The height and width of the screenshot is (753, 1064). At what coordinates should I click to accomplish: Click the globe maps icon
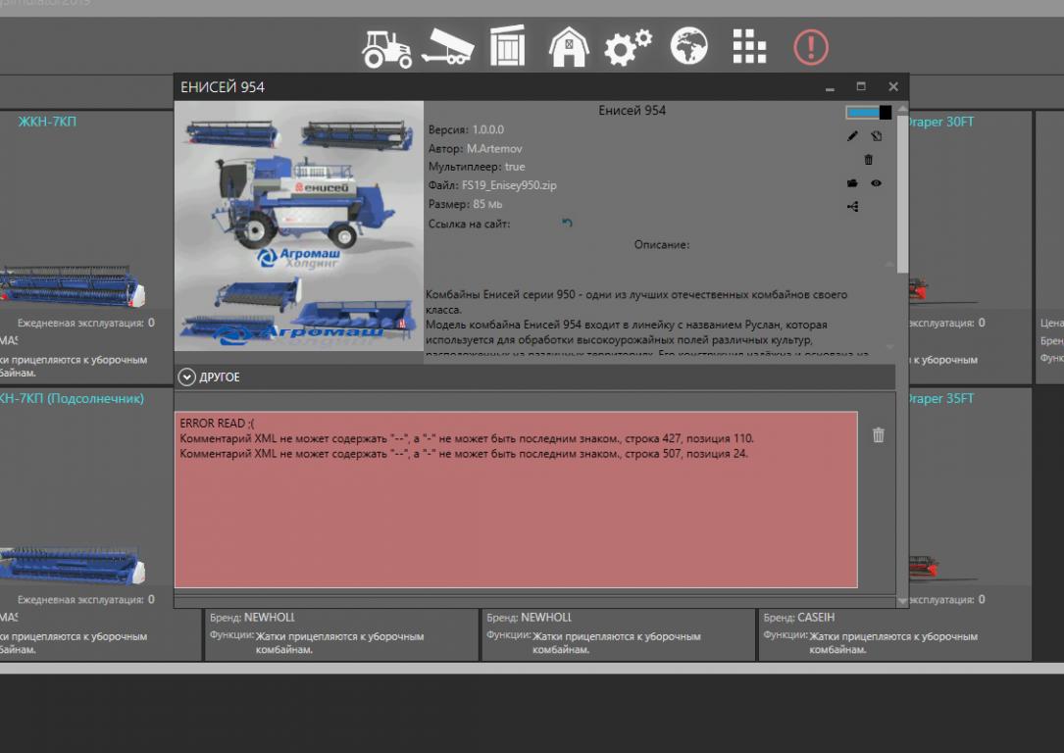click(688, 46)
